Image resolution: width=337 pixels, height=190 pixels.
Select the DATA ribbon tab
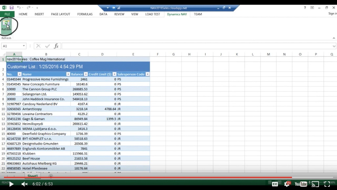pos(103,14)
